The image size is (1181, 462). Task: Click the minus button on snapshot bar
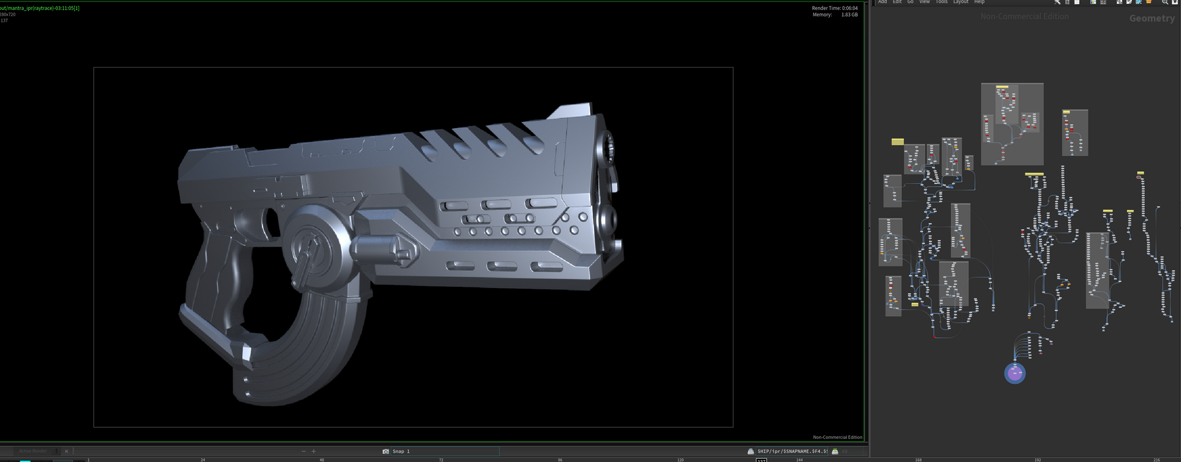point(303,451)
